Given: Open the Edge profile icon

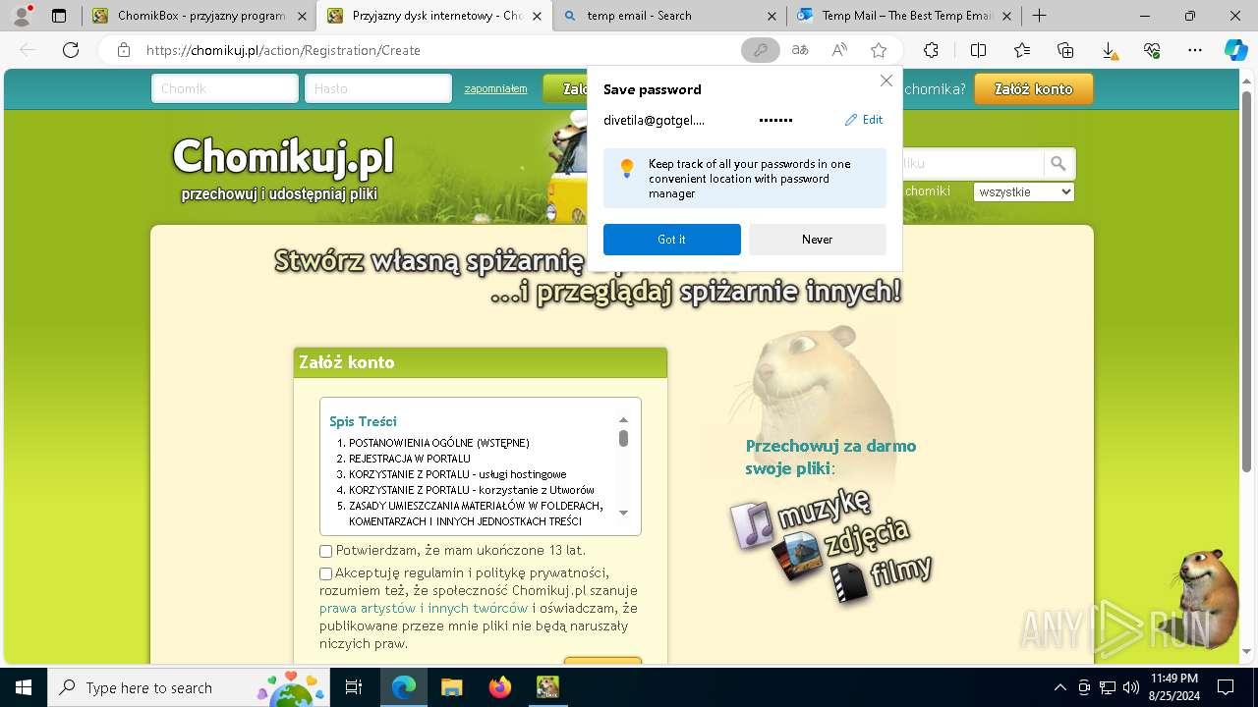Looking at the screenshot, I should [22, 16].
